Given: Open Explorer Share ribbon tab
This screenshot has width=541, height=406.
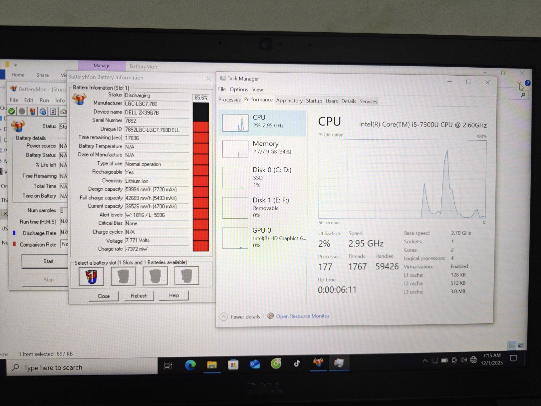Looking at the screenshot, I should point(43,75).
